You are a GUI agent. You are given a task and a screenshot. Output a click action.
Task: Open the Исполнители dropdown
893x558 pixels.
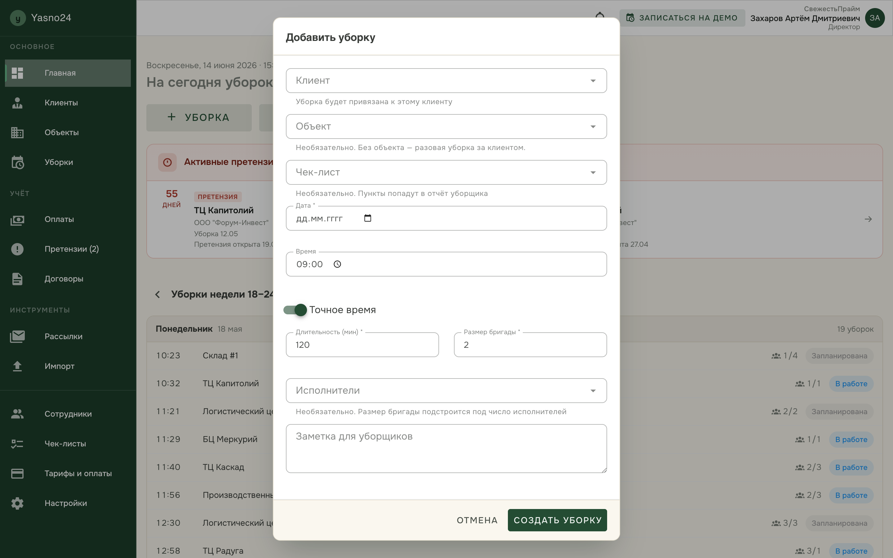tap(446, 391)
